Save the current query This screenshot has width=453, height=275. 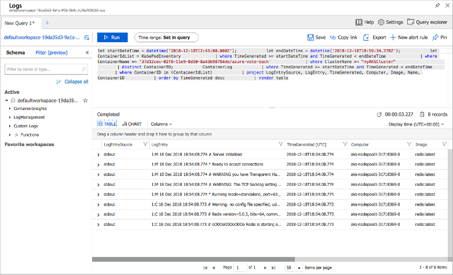click(x=316, y=37)
